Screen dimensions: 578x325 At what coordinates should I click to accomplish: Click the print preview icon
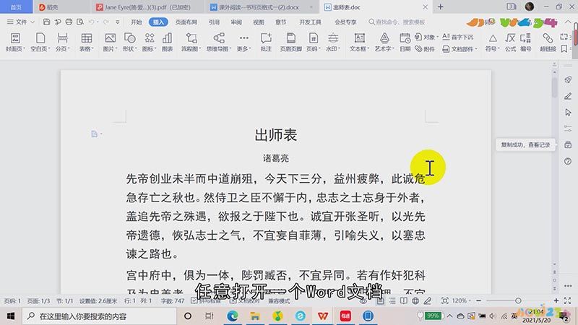pyautogui.click(x=80, y=22)
